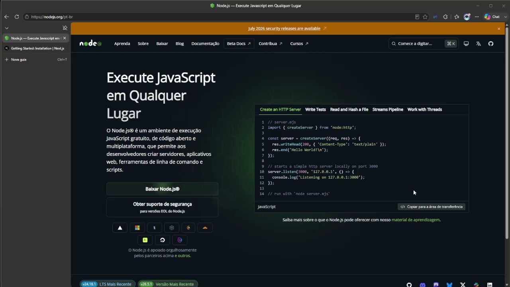Screen dimensions: 510x287
Task: Open the browser extensions puzzle icon
Action: pyautogui.click(x=445, y=17)
